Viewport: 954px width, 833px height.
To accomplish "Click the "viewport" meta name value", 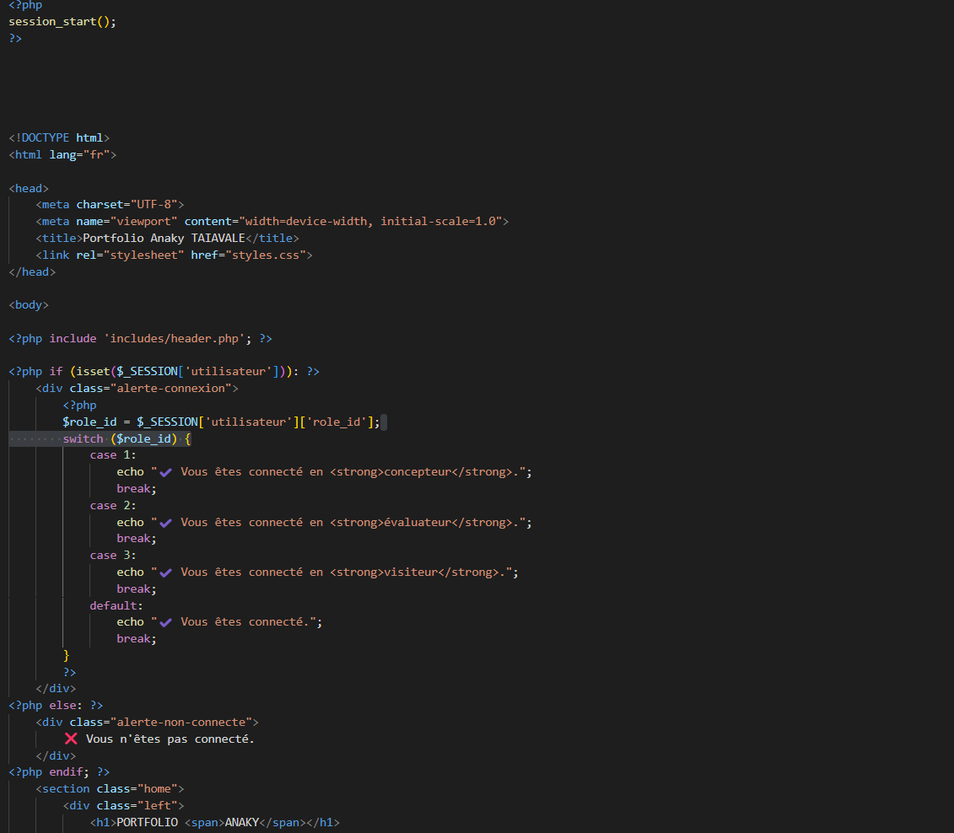I will [143, 222].
